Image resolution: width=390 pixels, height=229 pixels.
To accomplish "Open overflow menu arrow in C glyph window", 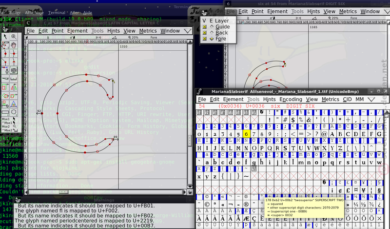I will pyautogui.click(x=188, y=31).
